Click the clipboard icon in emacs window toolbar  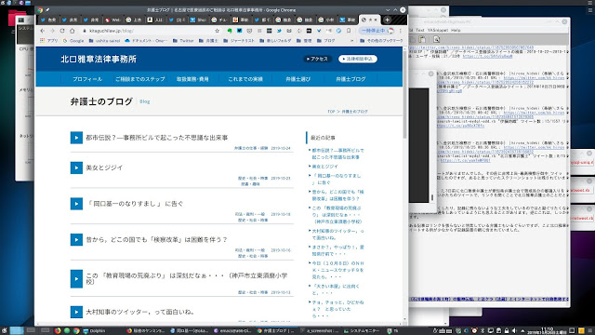point(422,39)
